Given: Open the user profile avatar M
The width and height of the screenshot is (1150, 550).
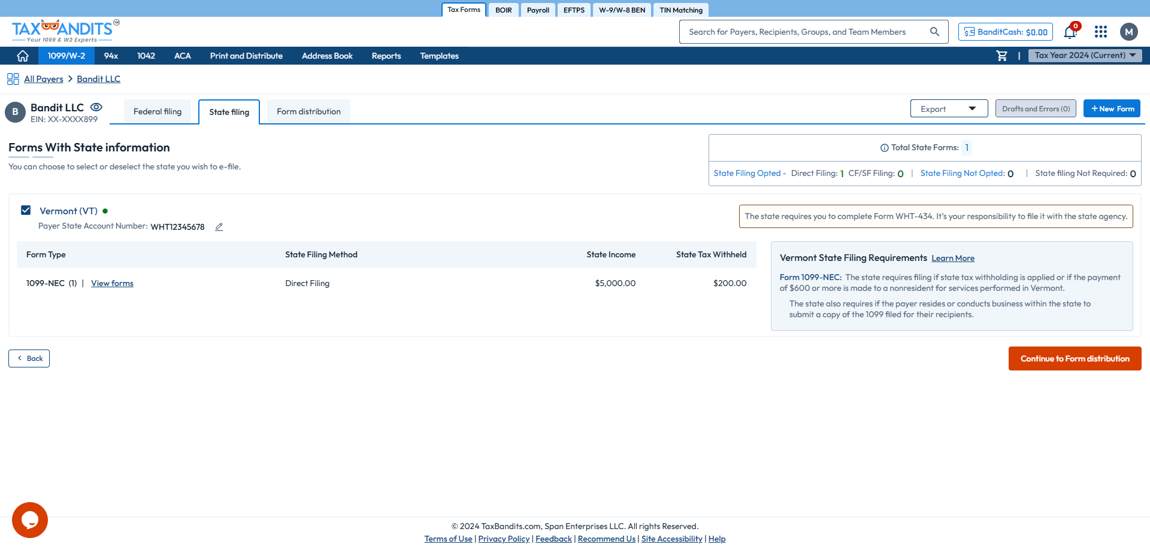Looking at the screenshot, I should pos(1129,32).
